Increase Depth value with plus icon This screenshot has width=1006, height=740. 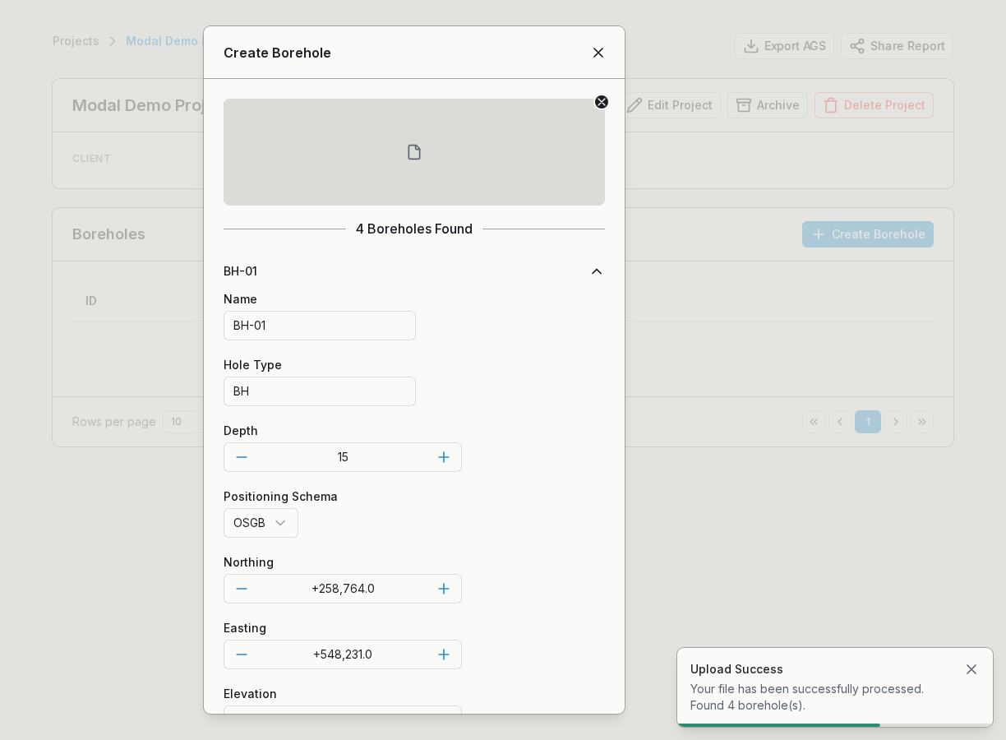click(x=444, y=457)
